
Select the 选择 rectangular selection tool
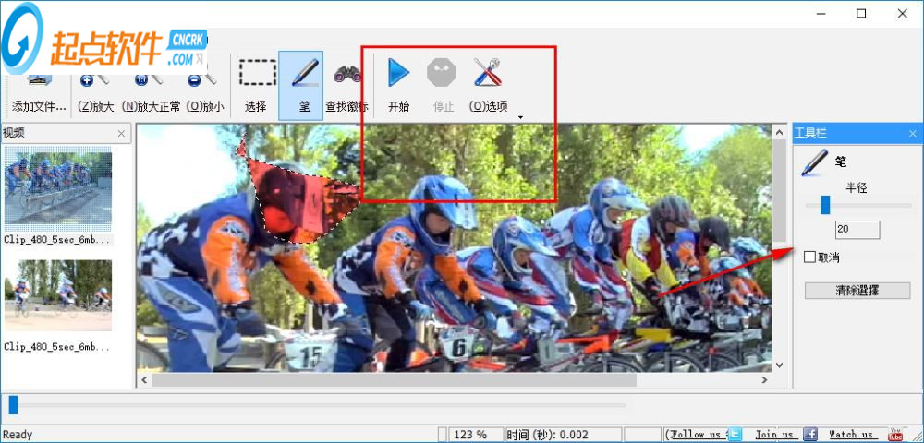256,85
